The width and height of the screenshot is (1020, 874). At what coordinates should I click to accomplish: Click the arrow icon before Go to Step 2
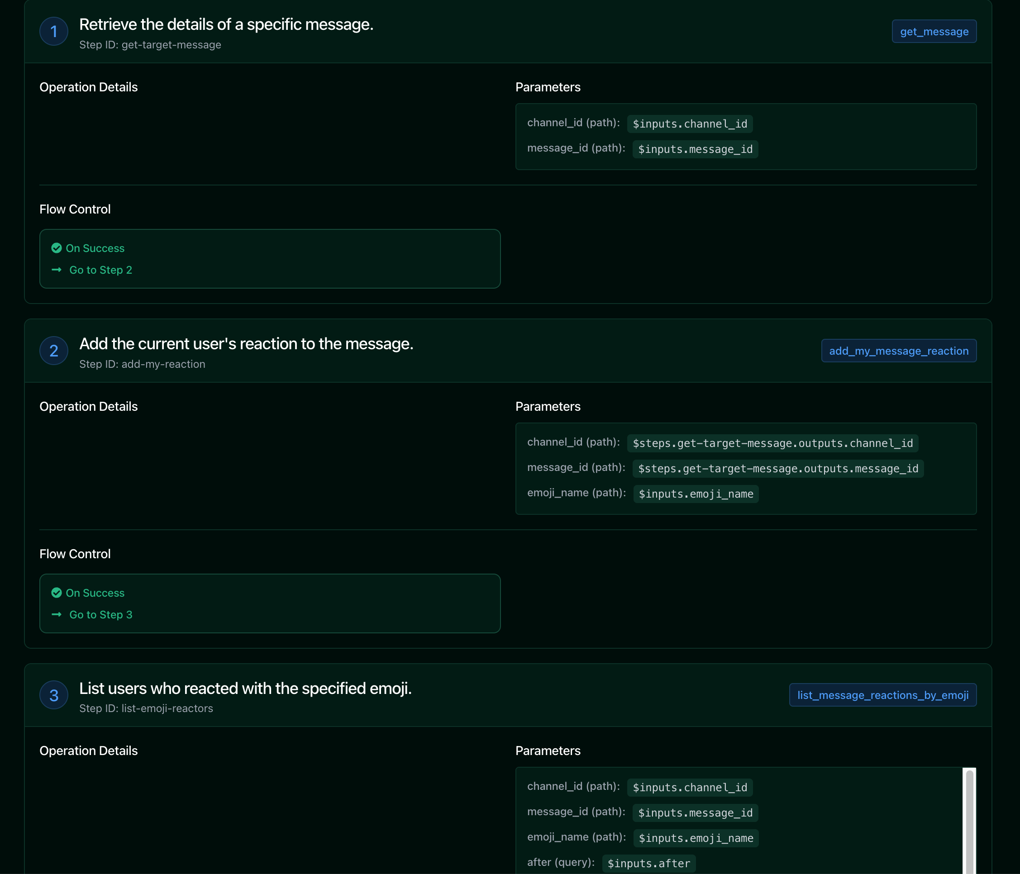coord(57,270)
